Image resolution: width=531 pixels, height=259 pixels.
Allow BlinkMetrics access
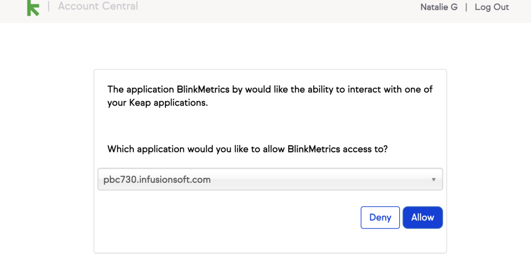coord(423,218)
